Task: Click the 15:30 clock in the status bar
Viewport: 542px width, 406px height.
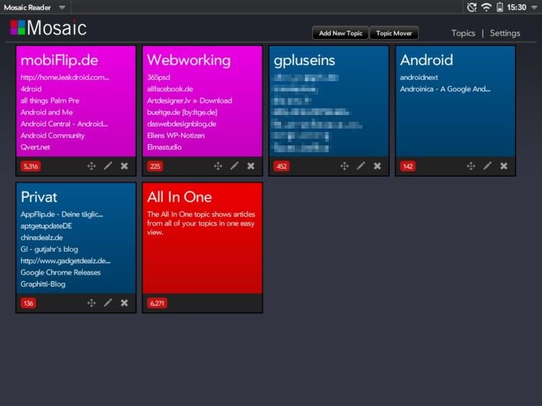Action: (516, 7)
